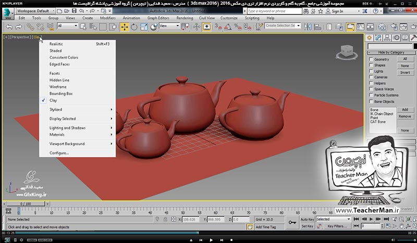Activate the Select and Move tool
This screenshot has width=417, height=243.
click(x=124, y=27)
